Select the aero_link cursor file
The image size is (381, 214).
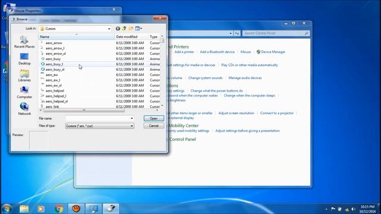(x=52, y=106)
